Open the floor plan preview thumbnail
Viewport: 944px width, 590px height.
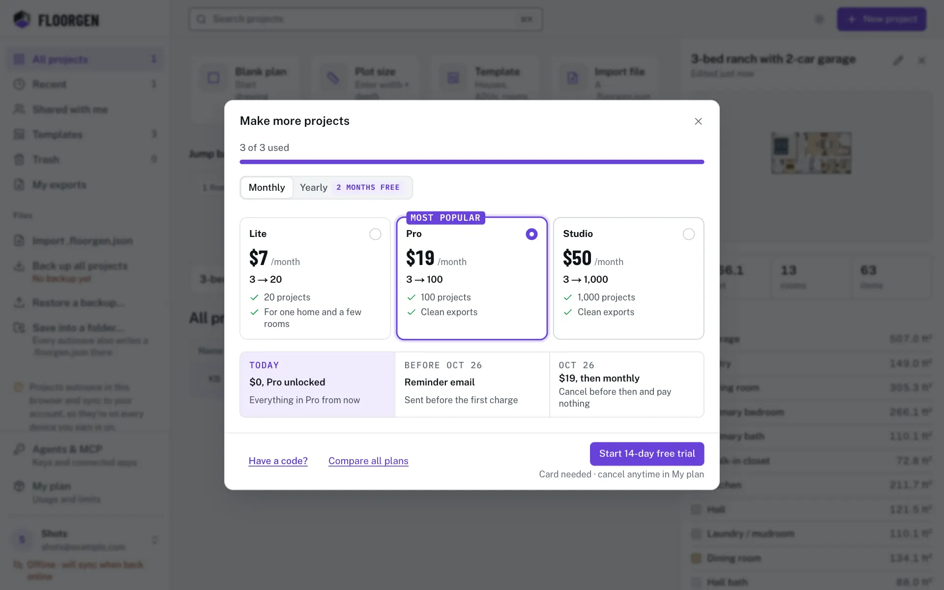(811, 152)
